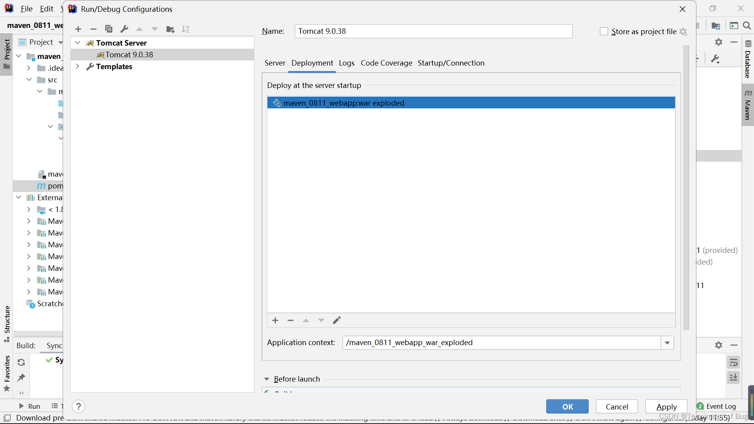Click the OK button
This screenshot has height=424, width=754.
point(567,407)
